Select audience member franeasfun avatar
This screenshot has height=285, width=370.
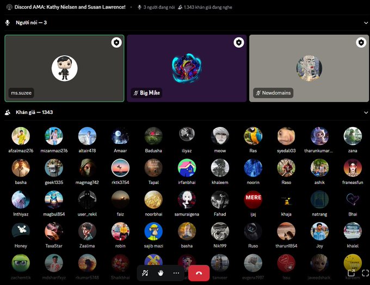(x=353, y=168)
